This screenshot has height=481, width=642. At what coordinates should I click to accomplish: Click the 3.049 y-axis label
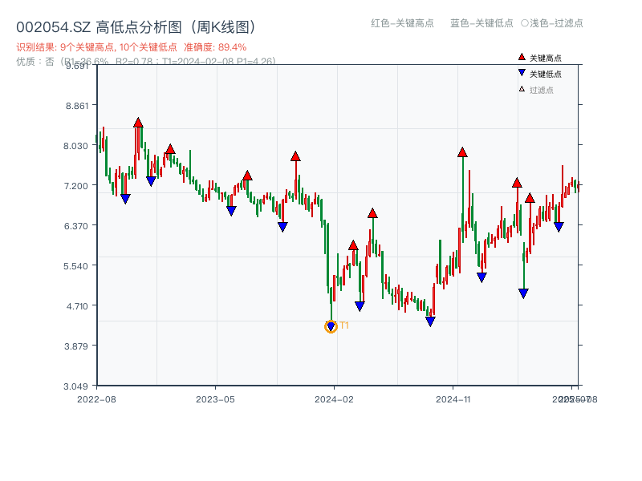click(x=75, y=386)
